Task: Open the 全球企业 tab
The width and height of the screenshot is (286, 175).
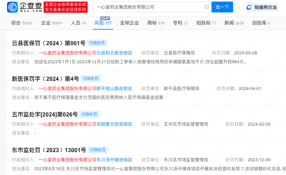Action: point(129,23)
